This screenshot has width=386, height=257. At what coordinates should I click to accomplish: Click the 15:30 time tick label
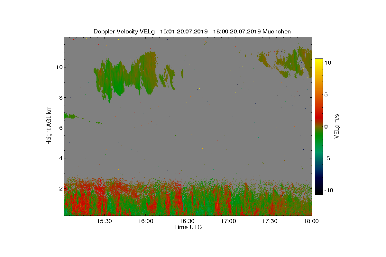pyautogui.click(x=104, y=221)
